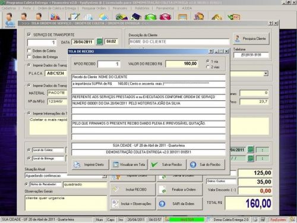Click the Salvar Recibo button
The height and width of the screenshot is (223, 297).
(168, 165)
